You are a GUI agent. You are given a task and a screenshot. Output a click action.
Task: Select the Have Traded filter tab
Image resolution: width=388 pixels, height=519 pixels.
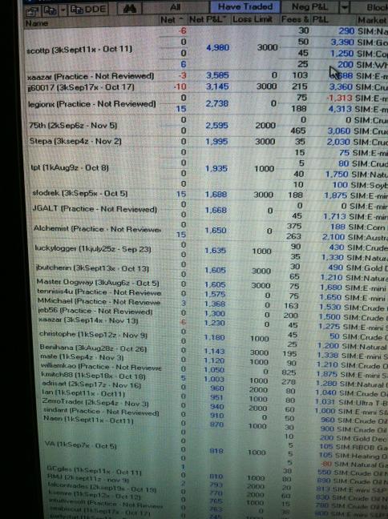(245, 6)
